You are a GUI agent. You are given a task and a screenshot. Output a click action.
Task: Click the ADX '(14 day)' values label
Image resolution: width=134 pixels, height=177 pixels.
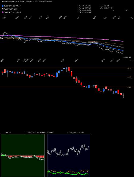pyautogui.click(x=75, y=132)
